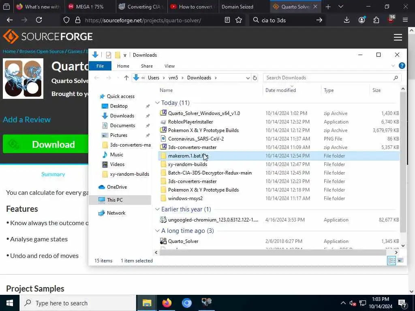Screen dimensions: 415x311
Task: Collapse A long time ago group
Action: point(157,230)
